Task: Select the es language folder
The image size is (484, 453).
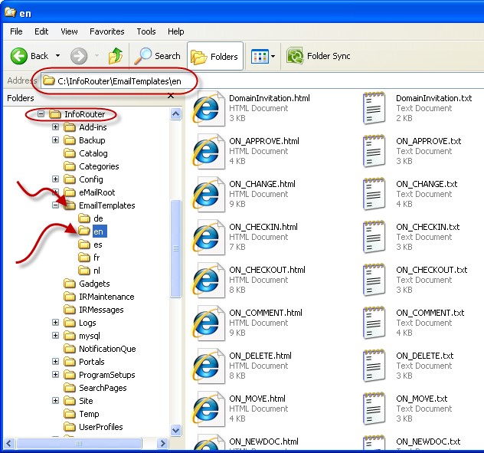Action: (x=90, y=245)
